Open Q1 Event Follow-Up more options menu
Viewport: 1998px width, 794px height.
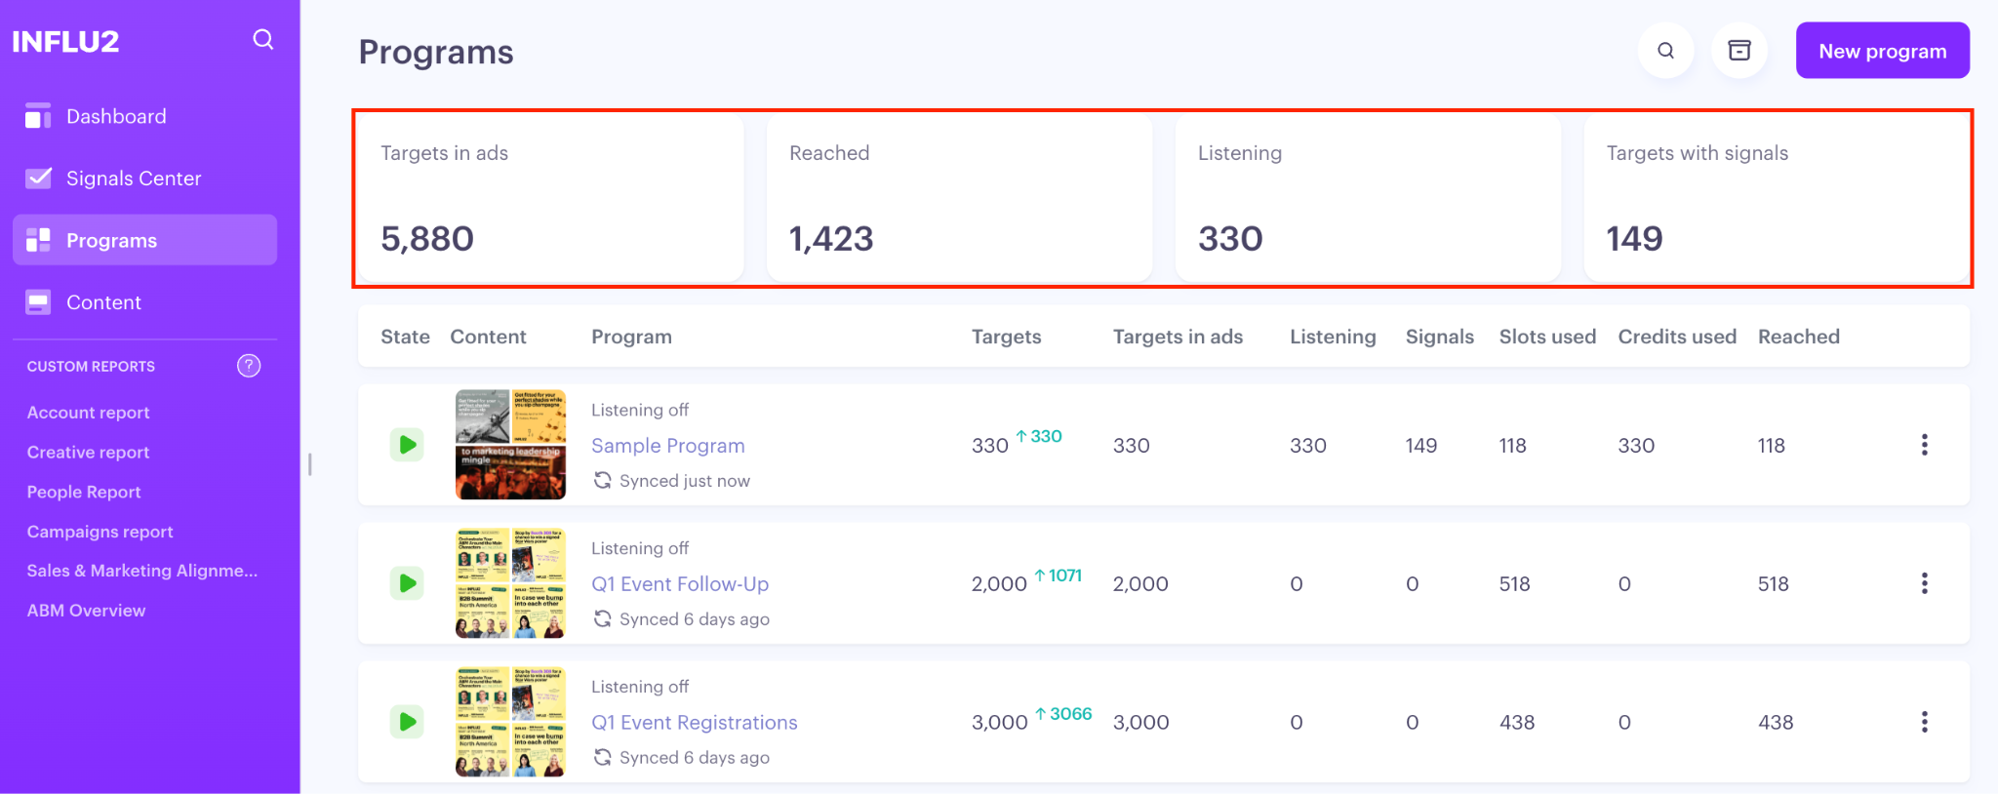[1924, 583]
